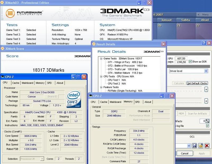Image resolution: width=212 pixels, height=164 pixels.
Task: Click the artifacts count spinner arrows
Action: tap(207, 121)
